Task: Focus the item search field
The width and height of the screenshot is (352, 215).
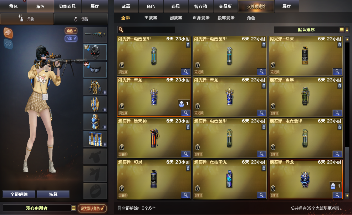Action: pos(146,30)
